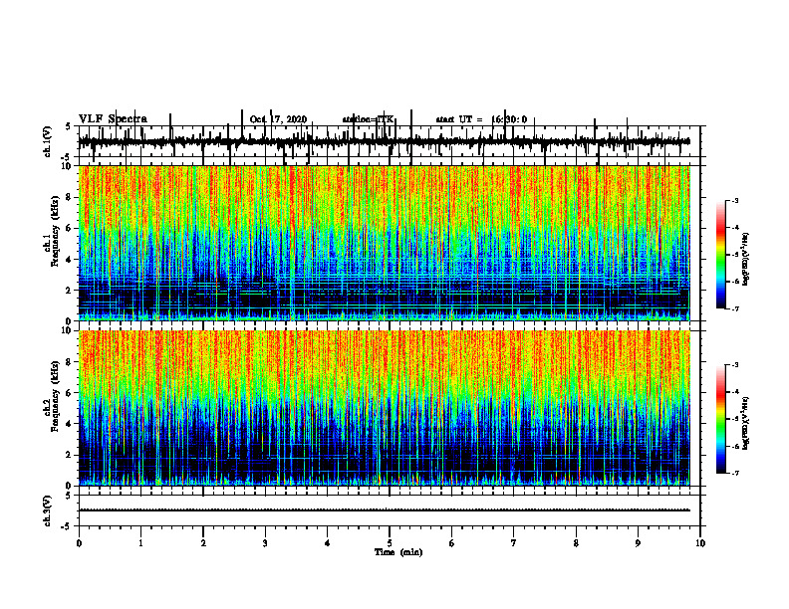This screenshot has height=609, width=789.
Task: Click the "-3" label on ch.1 color scale
Action: pos(735,201)
